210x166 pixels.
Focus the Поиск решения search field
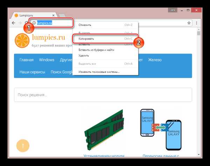[103, 95]
